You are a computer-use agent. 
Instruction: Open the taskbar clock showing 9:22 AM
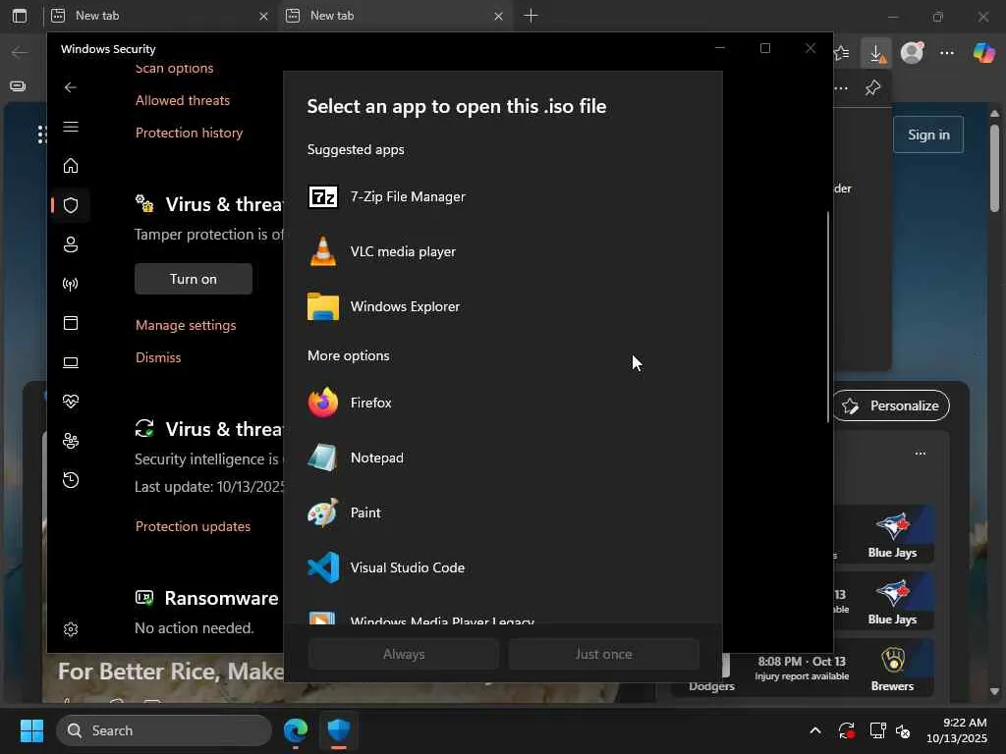pyautogui.click(x=957, y=730)
